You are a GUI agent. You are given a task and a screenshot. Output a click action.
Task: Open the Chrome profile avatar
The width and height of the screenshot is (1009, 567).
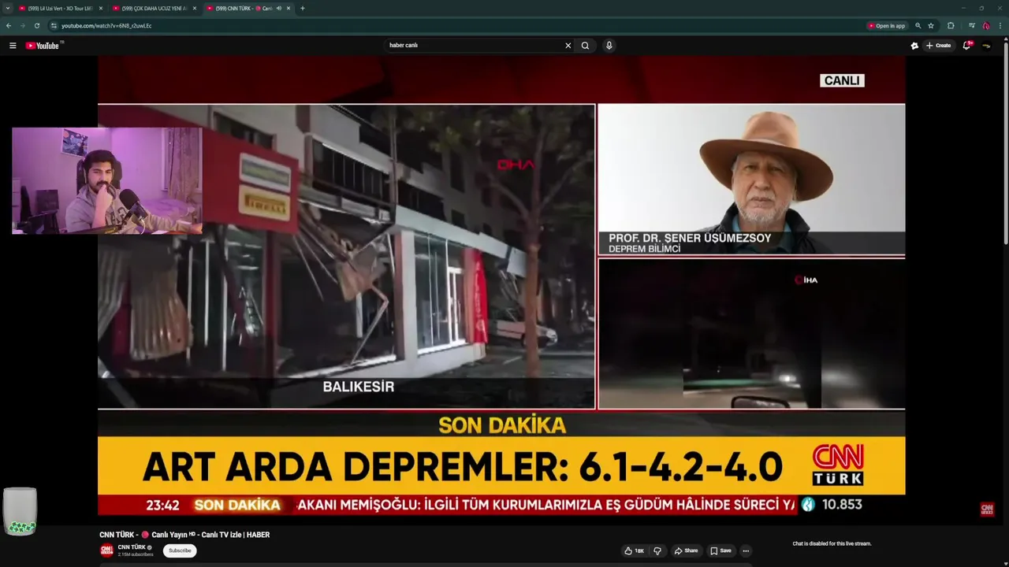[985, 26]
